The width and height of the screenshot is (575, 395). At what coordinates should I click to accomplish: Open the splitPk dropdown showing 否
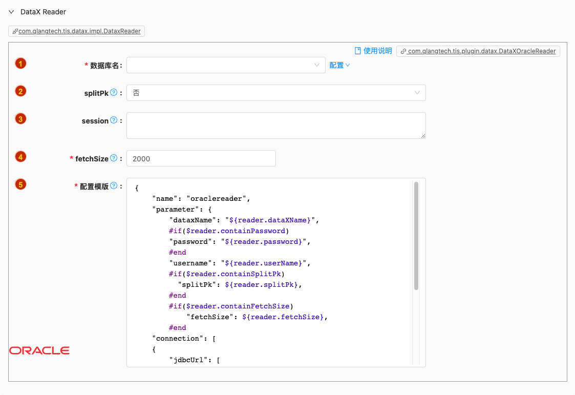(275, 93)
